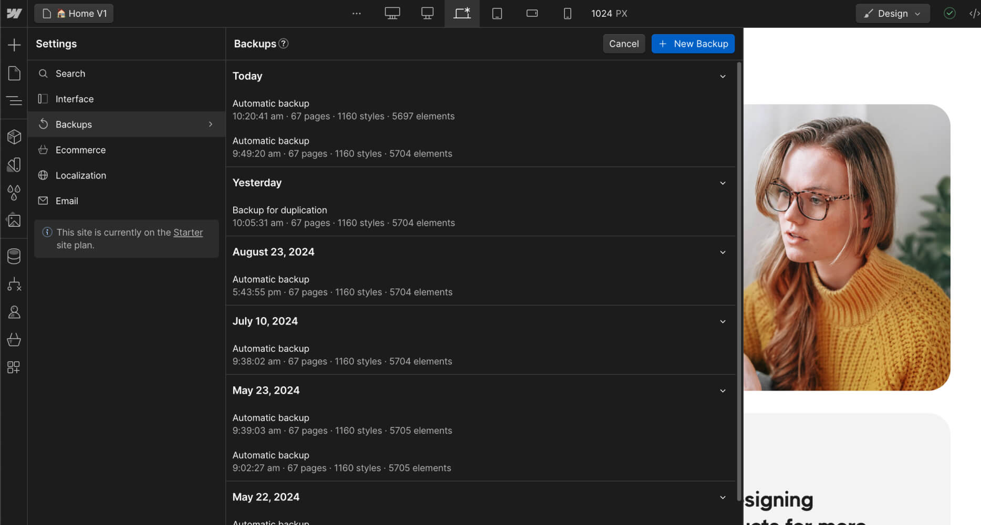
Task: Select the large desktop breakpoint icon
Action: pyautogui.click(x=392, y=13)
